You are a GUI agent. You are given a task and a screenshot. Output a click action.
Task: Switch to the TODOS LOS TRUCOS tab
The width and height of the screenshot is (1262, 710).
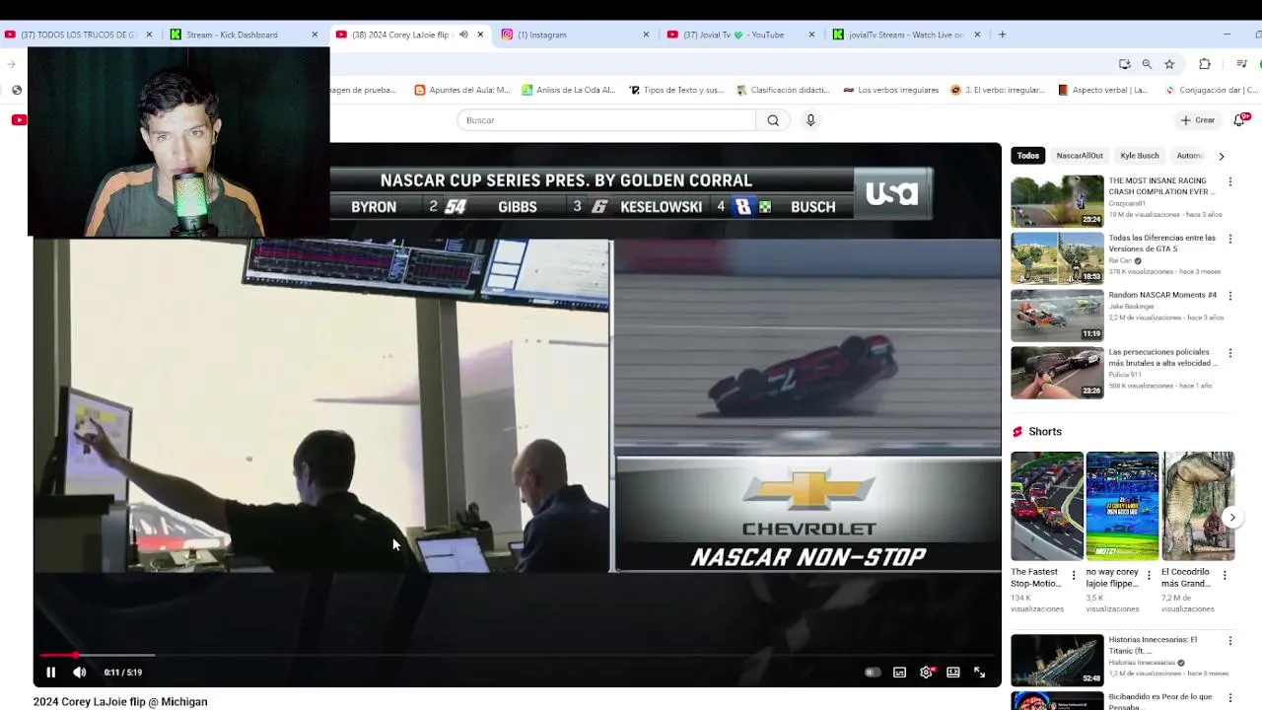79,35
